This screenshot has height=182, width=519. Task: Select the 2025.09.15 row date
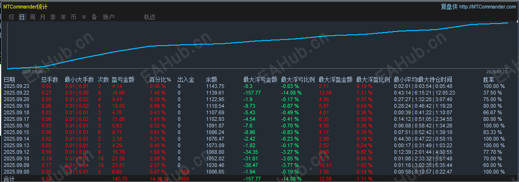click(16, 132)
